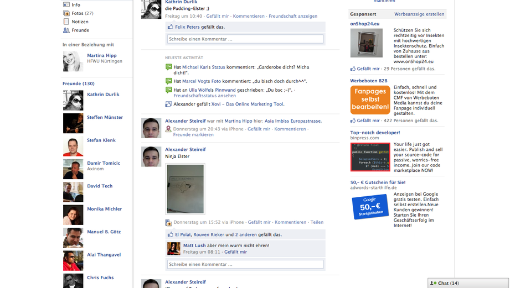Screen dimensions: 515x288
Task: Open Fotos (27) in sidebar
Action: pos(83,13)
